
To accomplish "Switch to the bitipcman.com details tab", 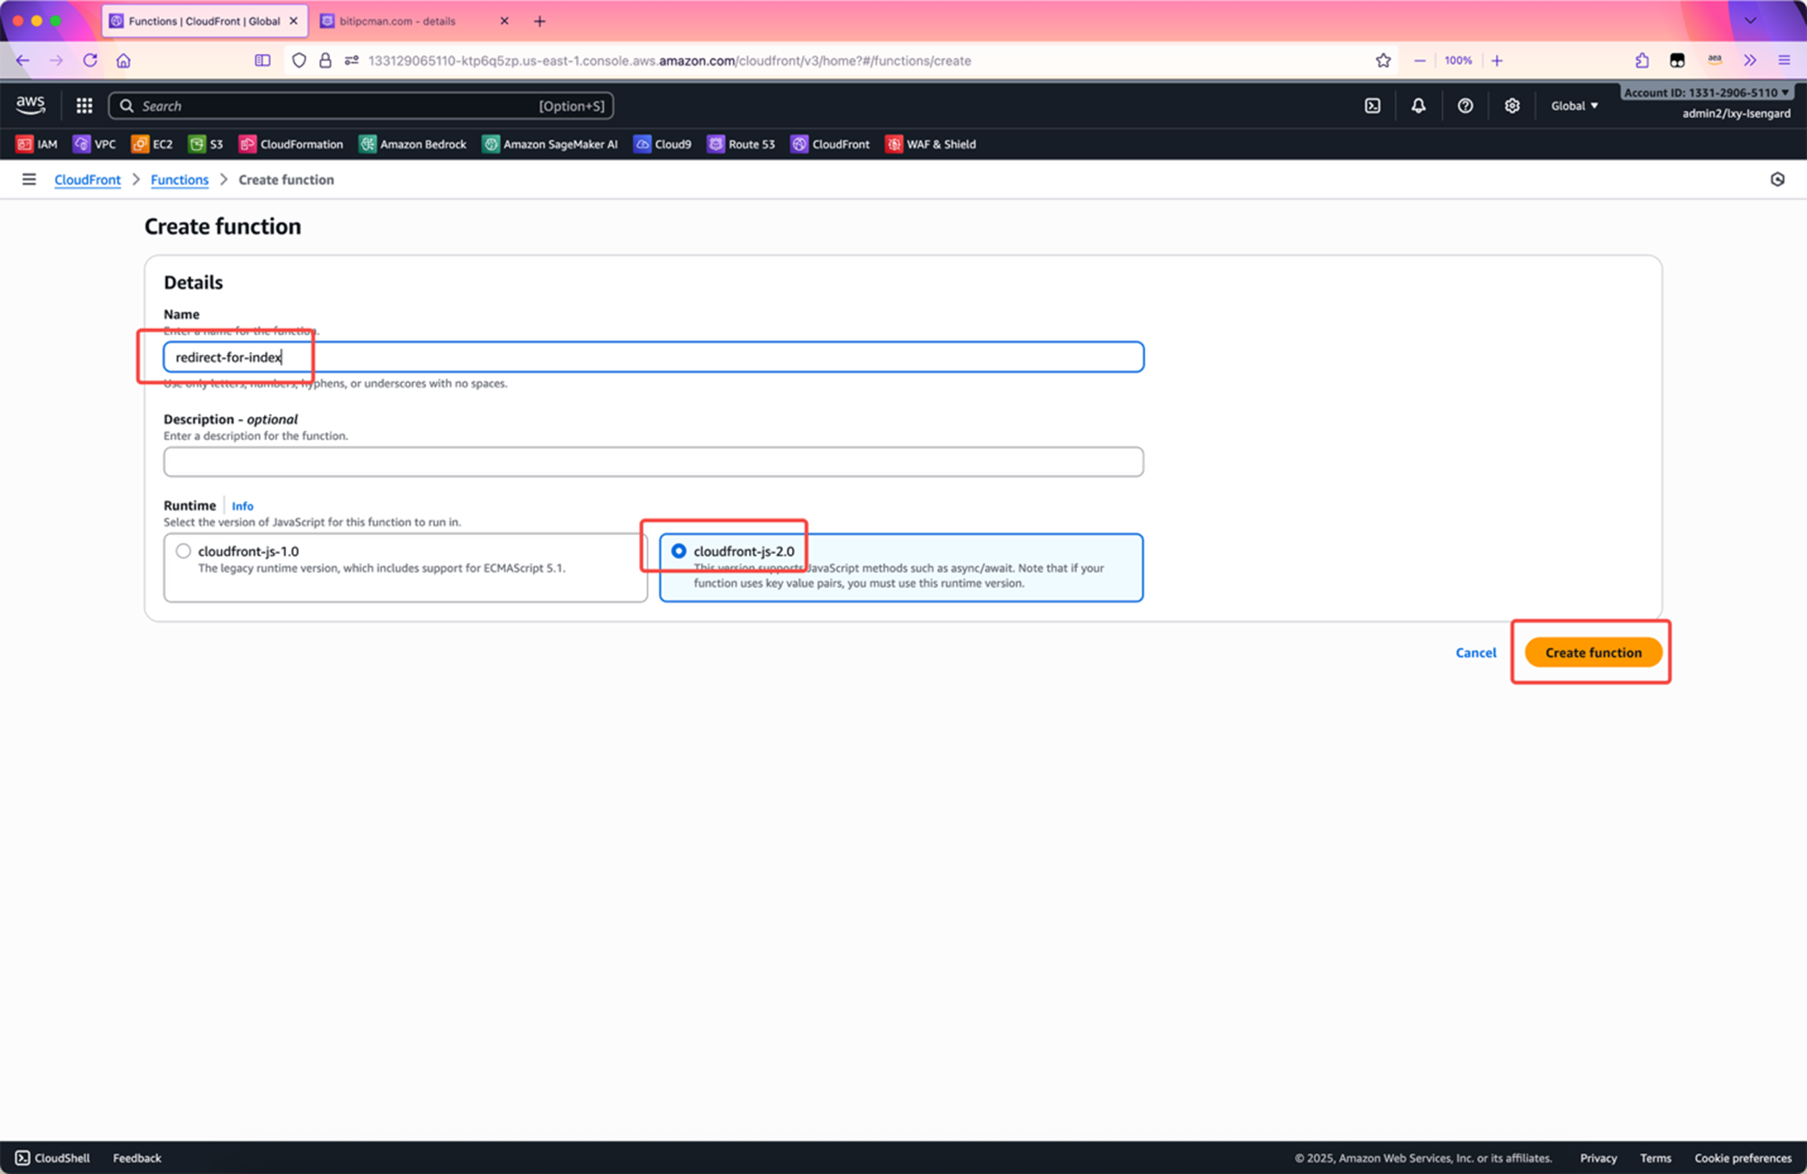I will coord(397,22).
